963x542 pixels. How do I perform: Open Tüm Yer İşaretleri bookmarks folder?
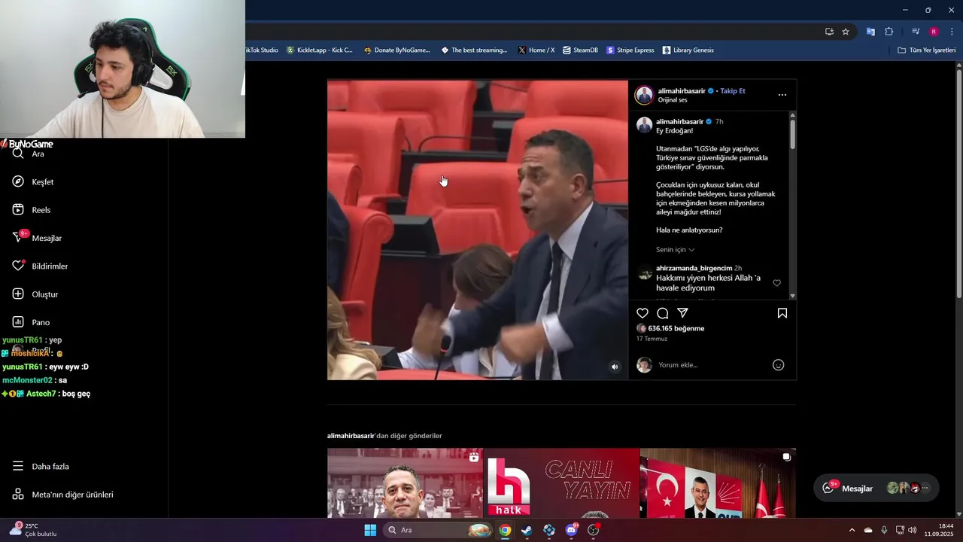pyautogui.click(x=927, y=50)
